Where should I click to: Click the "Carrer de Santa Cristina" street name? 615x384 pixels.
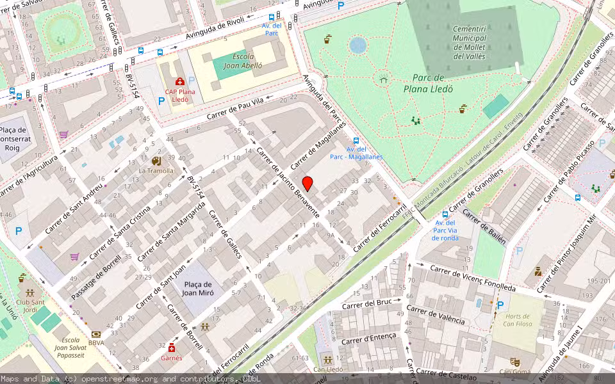(120, 233)
